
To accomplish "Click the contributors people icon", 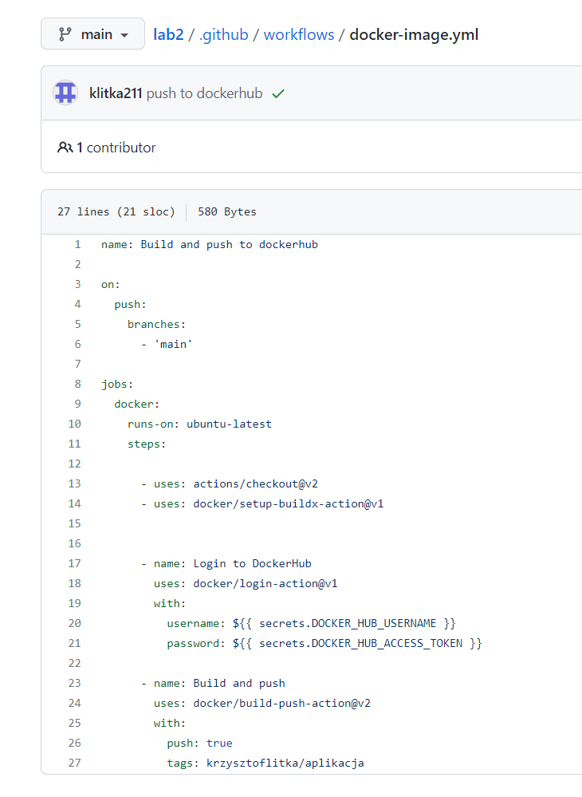I will (65, 148).
